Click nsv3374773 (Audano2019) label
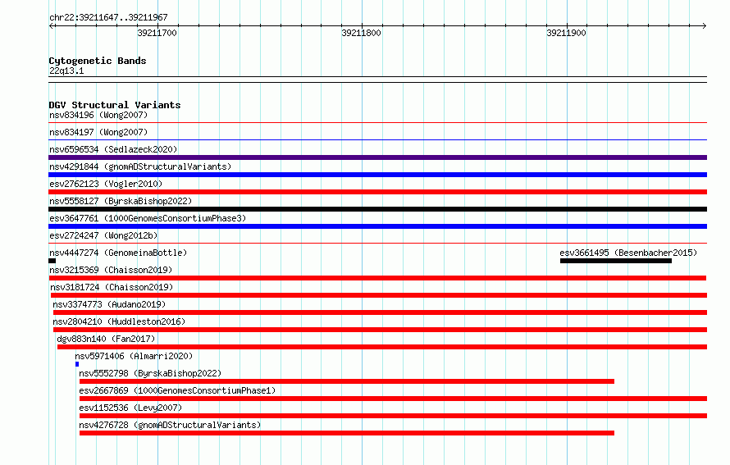This screenshot has width=730, height=465. [x=109, y=304]
